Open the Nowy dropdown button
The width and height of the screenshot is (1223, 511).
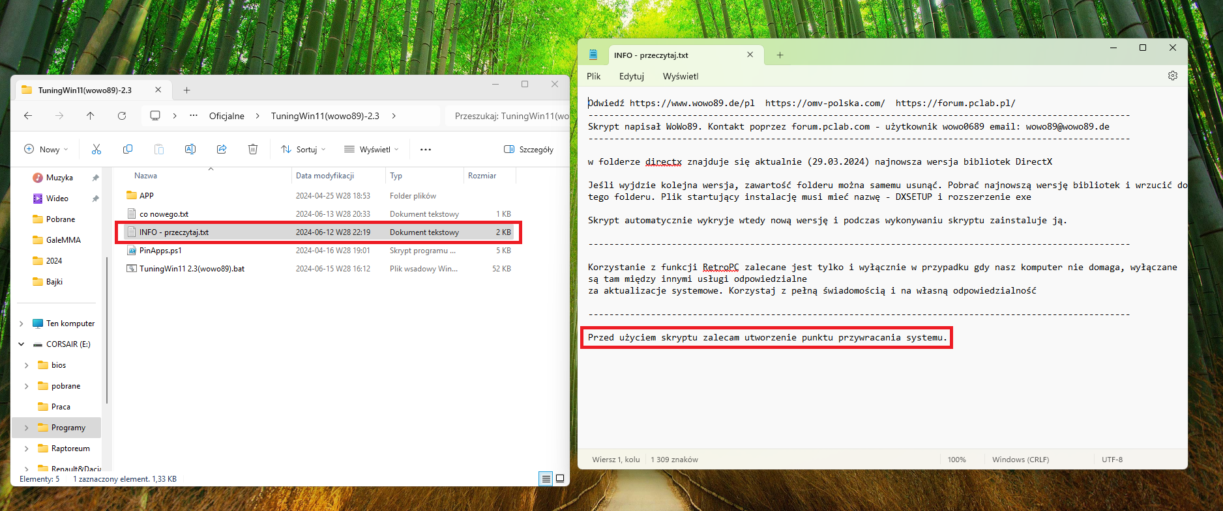[46, 149]
